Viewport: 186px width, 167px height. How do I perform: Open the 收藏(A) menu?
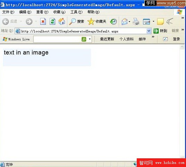click(59, 12)
